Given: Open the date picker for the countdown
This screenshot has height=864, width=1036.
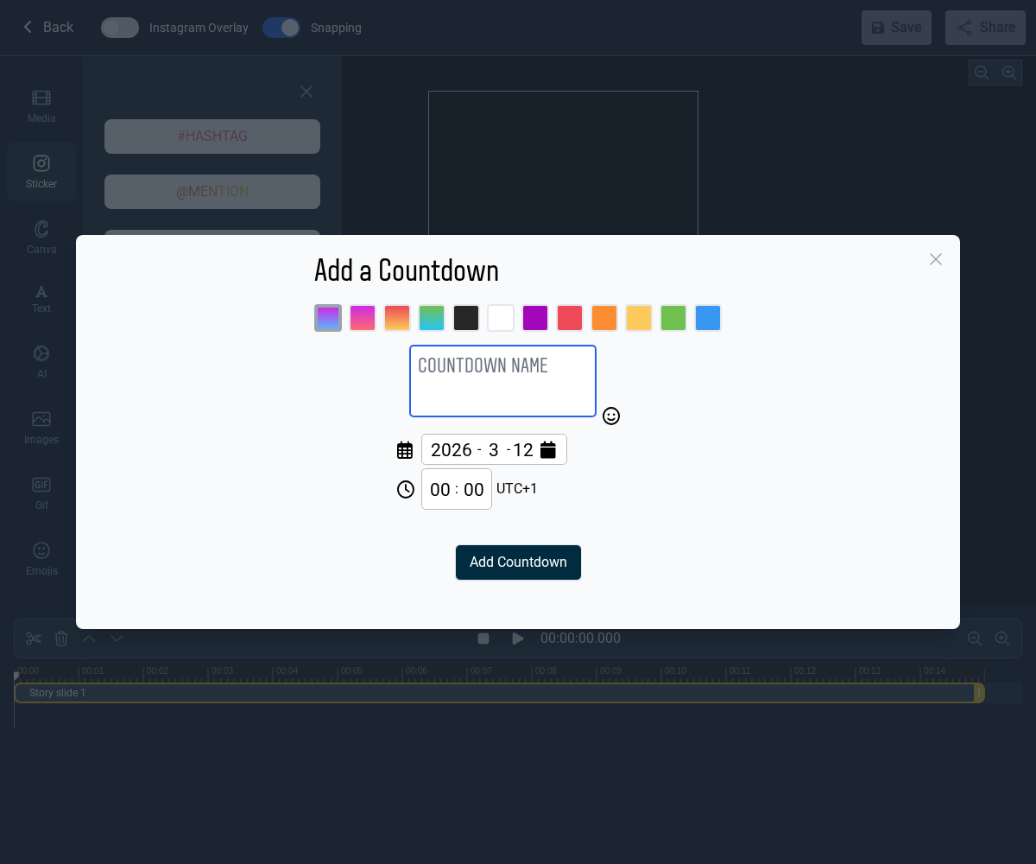Looking at the screenshot, I should (405, 449).
